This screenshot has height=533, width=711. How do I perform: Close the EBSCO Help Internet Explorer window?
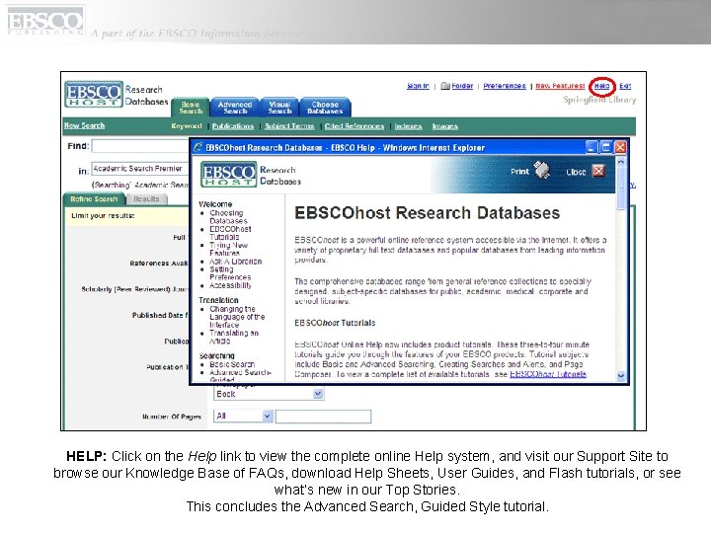tap(620, 147)
